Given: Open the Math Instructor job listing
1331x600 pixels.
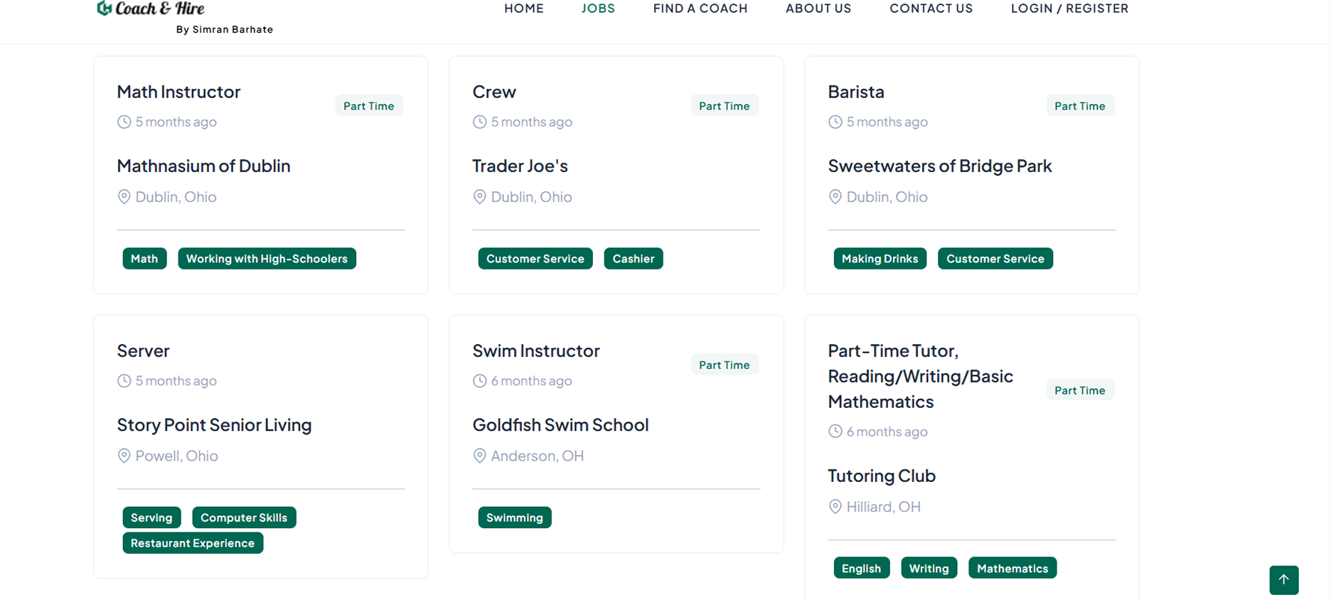Looking at the screenshot, I should pos(178,92).
